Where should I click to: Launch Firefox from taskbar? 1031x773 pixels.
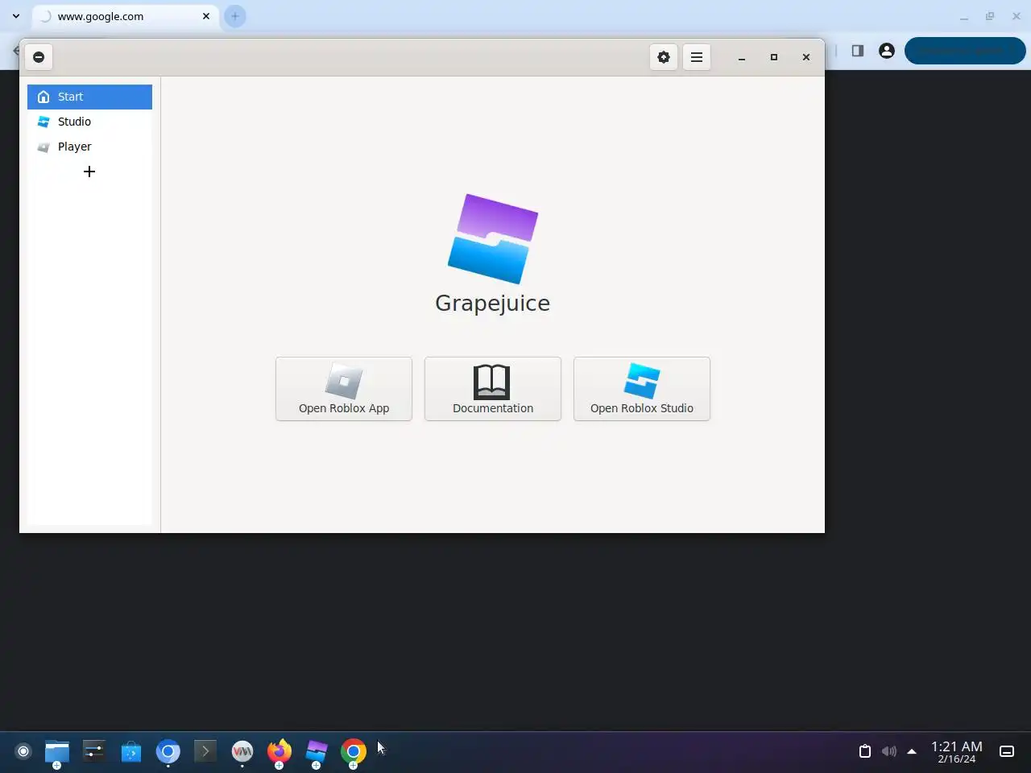coord(279,751)
